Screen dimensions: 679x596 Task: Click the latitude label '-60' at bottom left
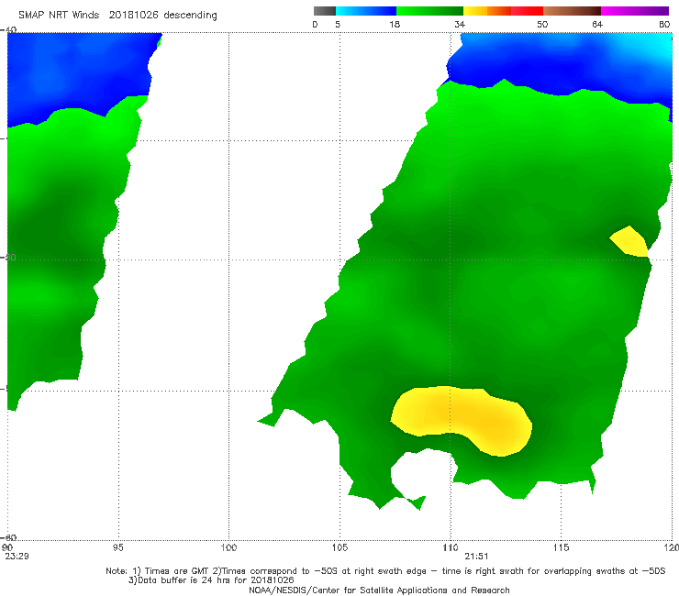tap(8, 537)
